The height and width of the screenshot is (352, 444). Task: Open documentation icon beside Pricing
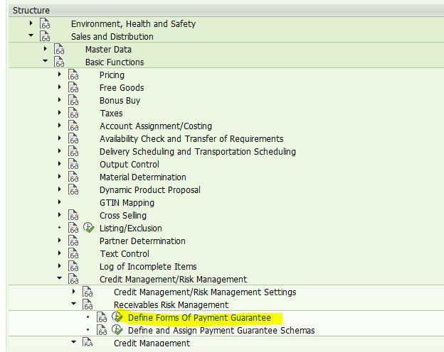[73, 75]
